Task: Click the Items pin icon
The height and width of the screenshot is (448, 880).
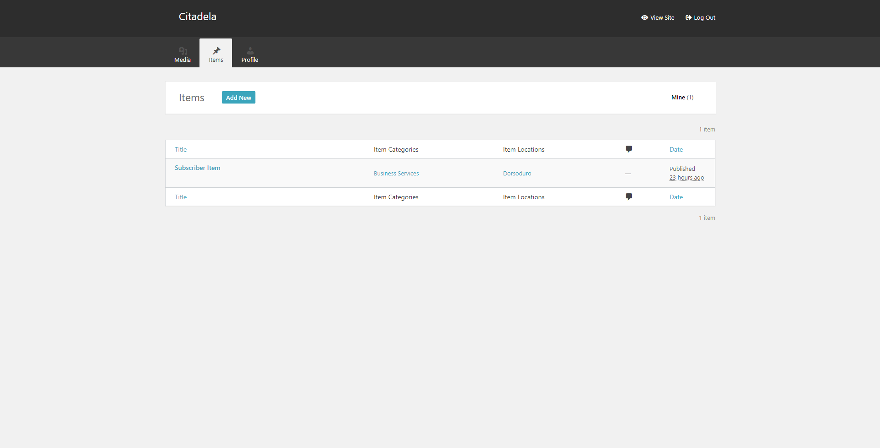Action: (x=216, y=50)
